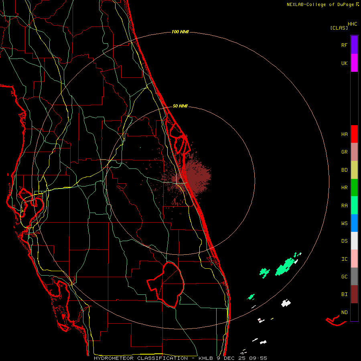
Task: Click the "KMLB 9 DEC 25 09:55" timestamp
Action: 233,358
